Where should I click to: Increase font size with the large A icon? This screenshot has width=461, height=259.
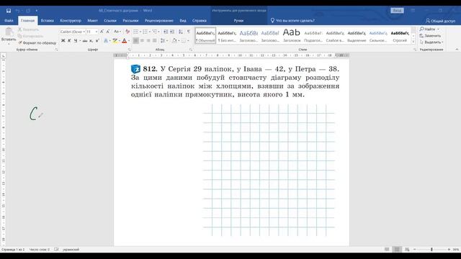click(x=102, y=32)
